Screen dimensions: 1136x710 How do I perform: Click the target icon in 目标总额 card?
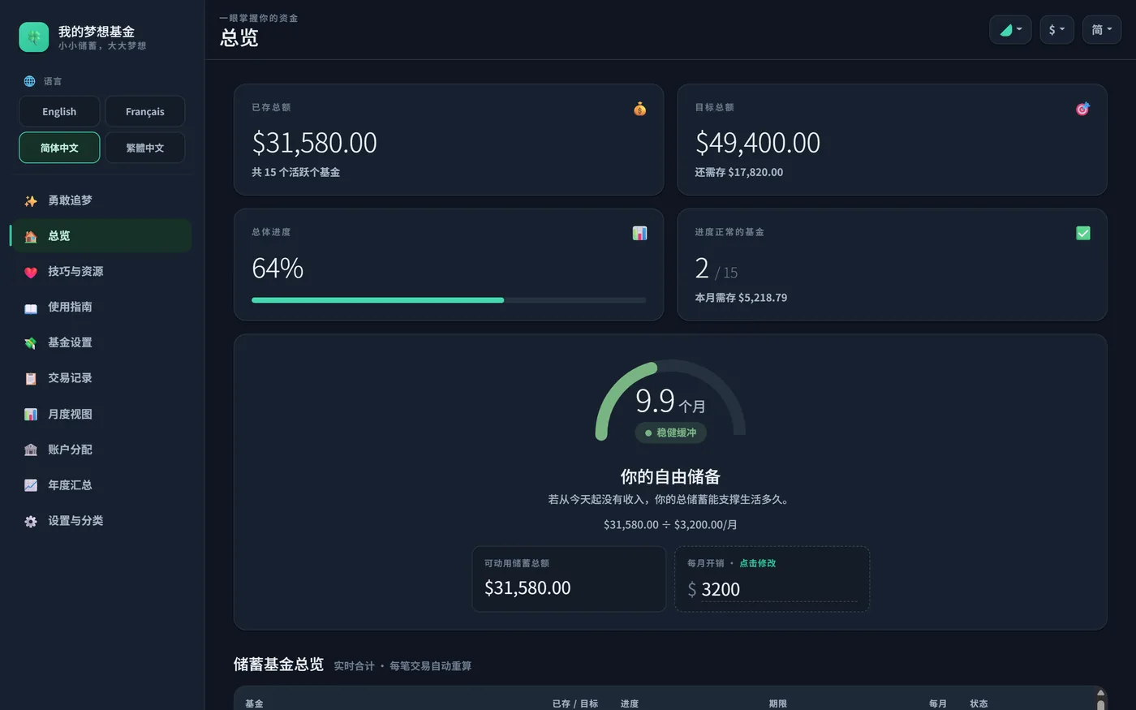click(x=1082, y=108)
